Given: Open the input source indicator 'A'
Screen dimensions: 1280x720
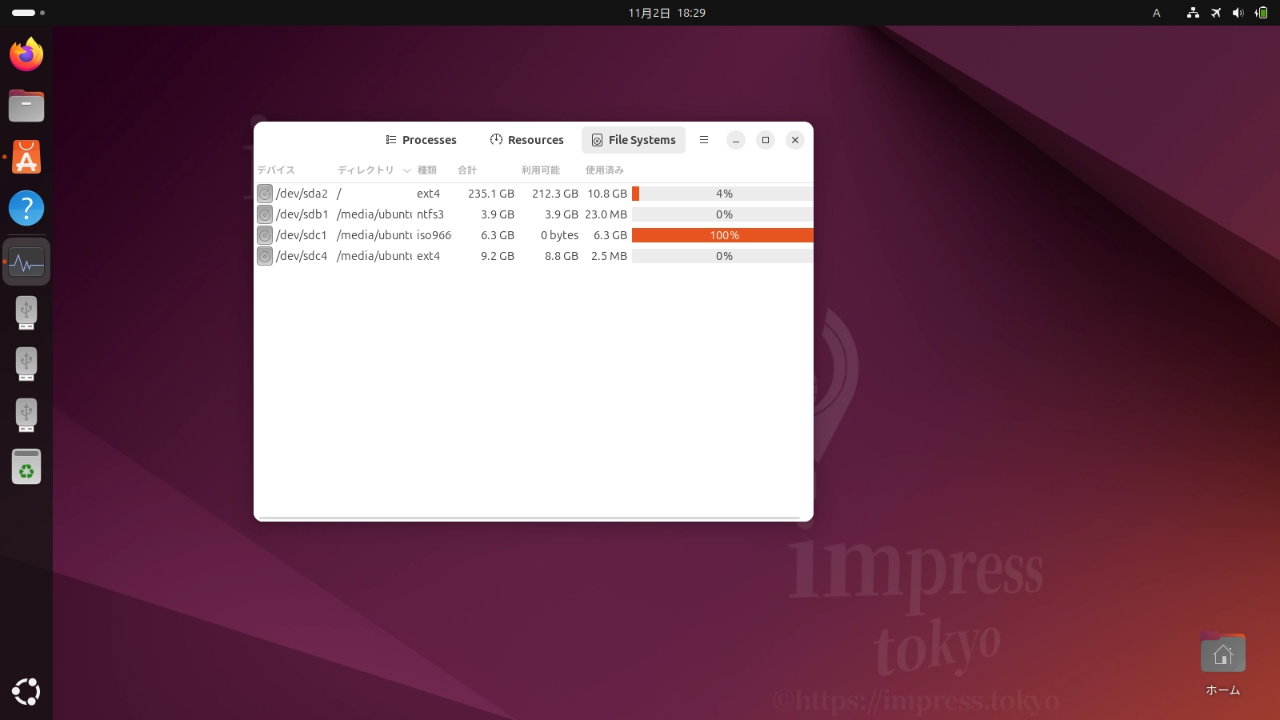Looking at the screenshot, I should coord(1156,13).
